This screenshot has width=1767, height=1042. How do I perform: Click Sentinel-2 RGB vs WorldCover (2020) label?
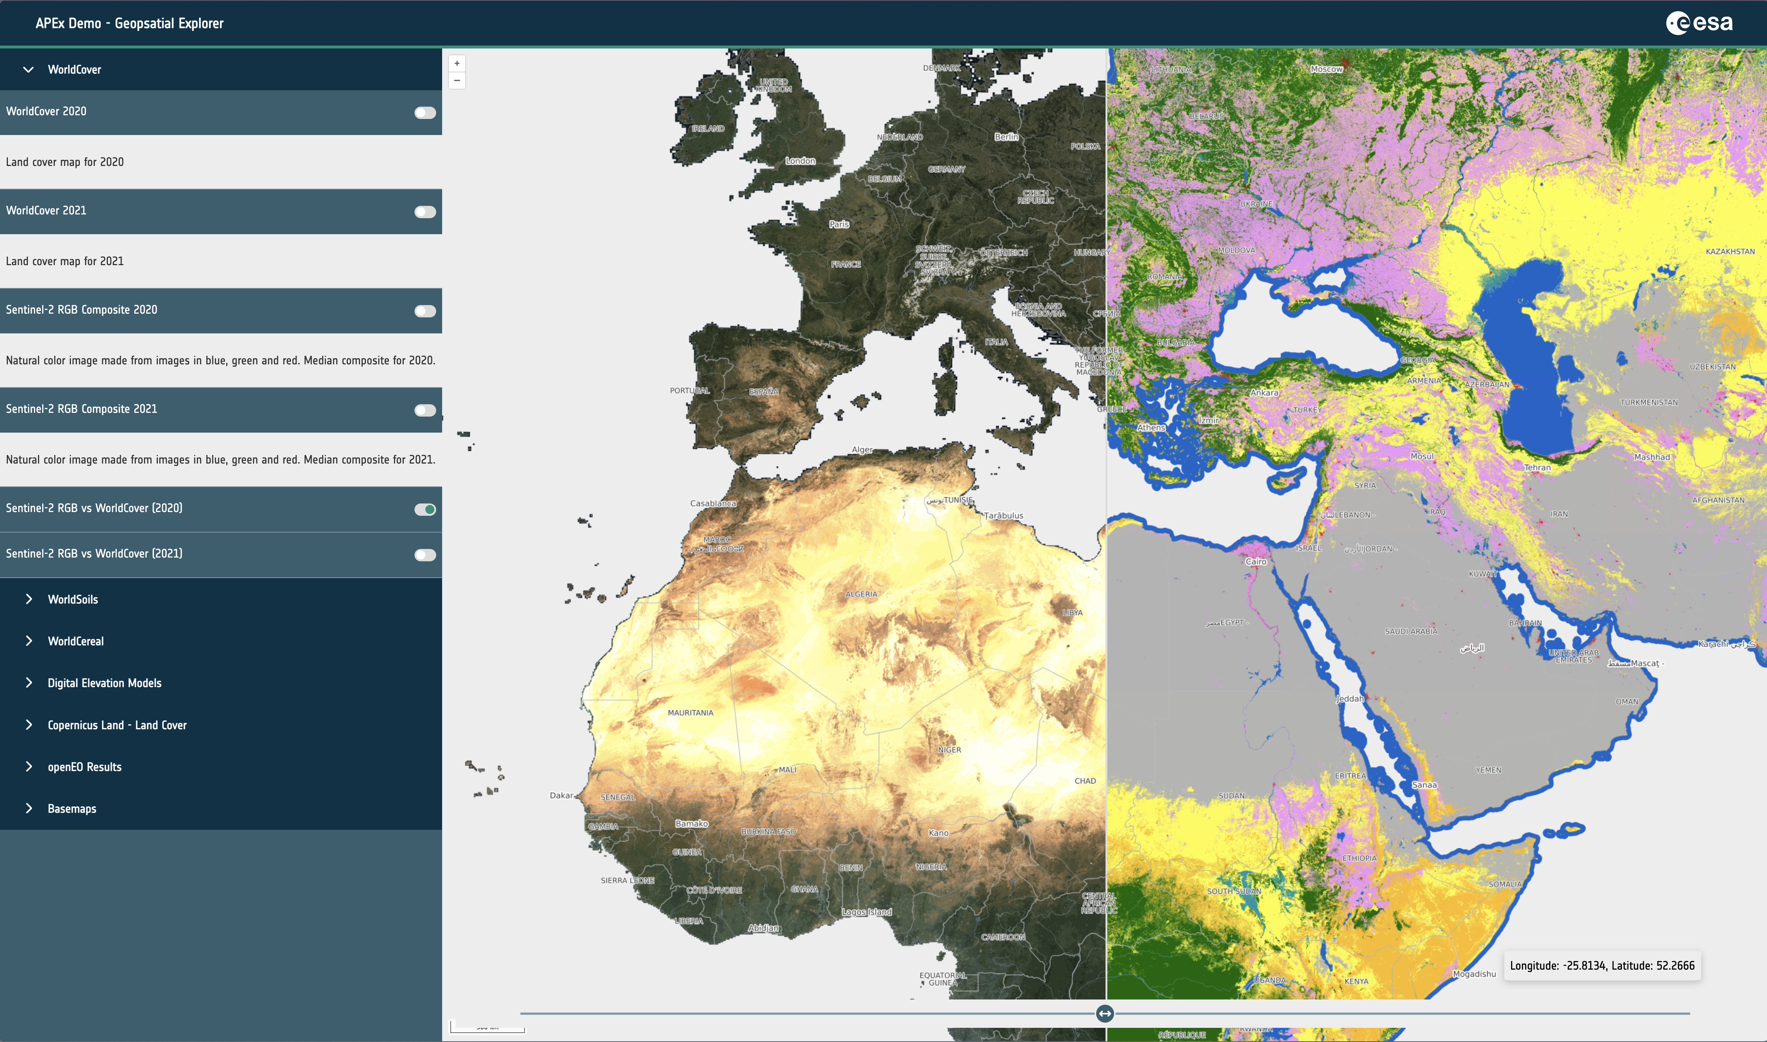click(94, 508)
